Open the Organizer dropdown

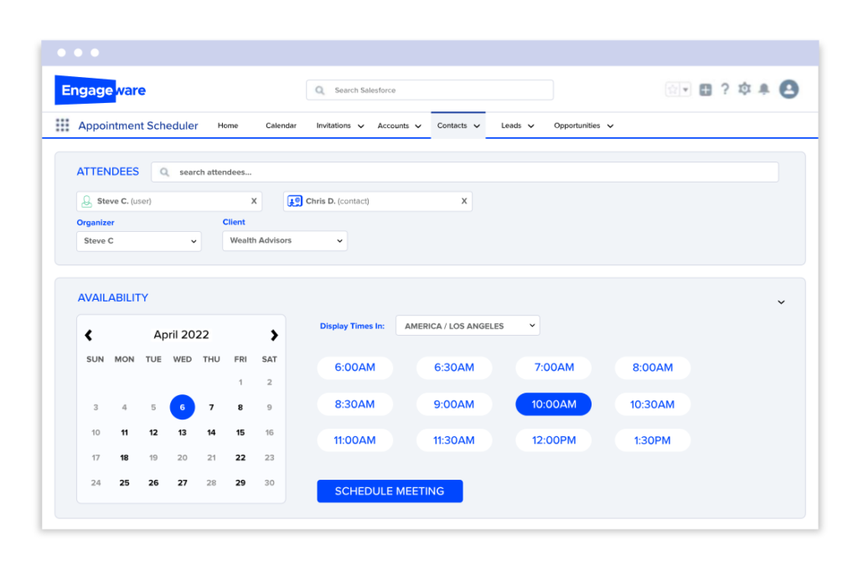(x=138, y=240)
